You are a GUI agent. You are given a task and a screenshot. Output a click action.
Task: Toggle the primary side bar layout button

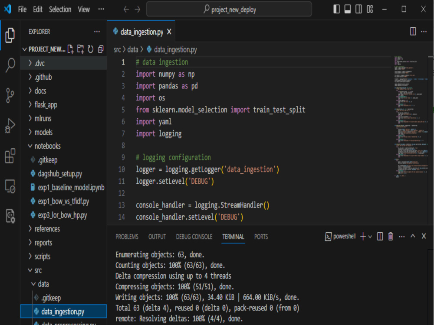point(337,9)
